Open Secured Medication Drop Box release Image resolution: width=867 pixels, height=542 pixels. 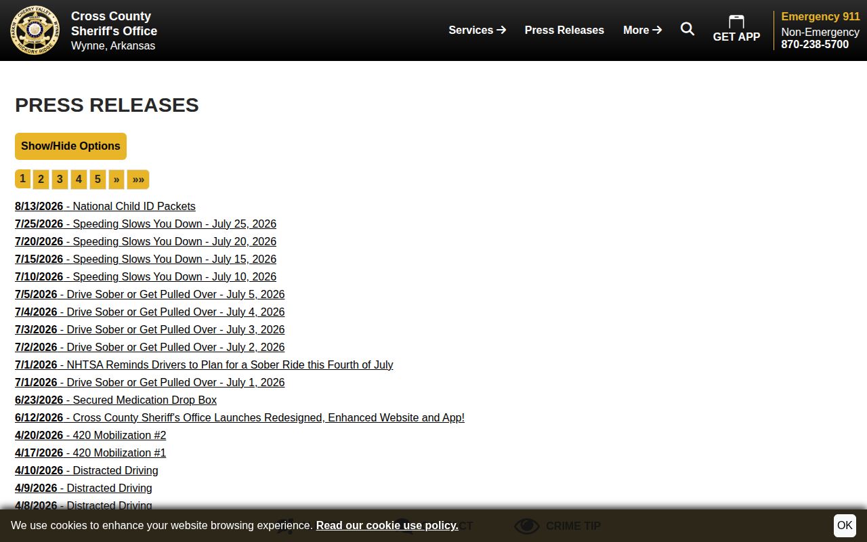tap(116, 400)
